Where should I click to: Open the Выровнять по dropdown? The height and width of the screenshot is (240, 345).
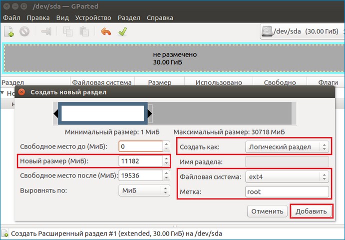(x=144, y=190)
